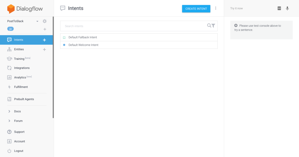This screenshot has width=299, height=157.
Task: Click the Integrations circular arrows icon
Action: point(9,68)
